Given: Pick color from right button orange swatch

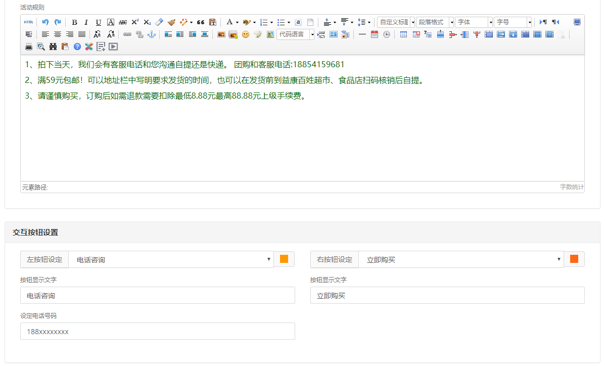Looking at the screenshot, I should tap(574, 259).
